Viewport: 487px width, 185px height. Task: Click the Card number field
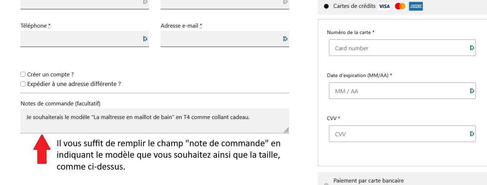pos(398,48)
